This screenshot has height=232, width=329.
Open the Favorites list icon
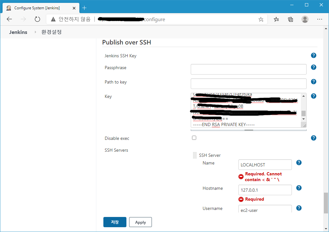276,20
